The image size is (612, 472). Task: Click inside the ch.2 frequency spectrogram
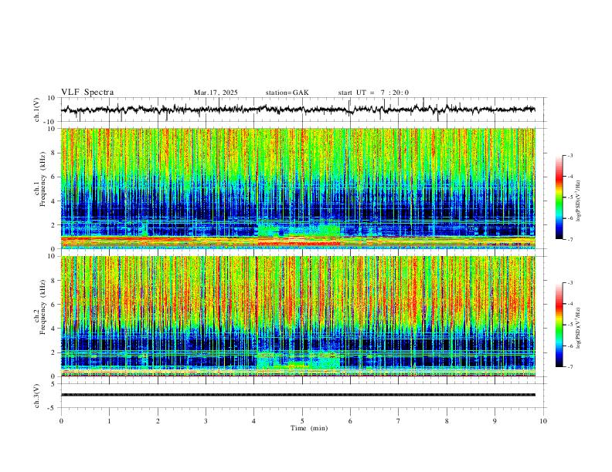coord(298,316)
